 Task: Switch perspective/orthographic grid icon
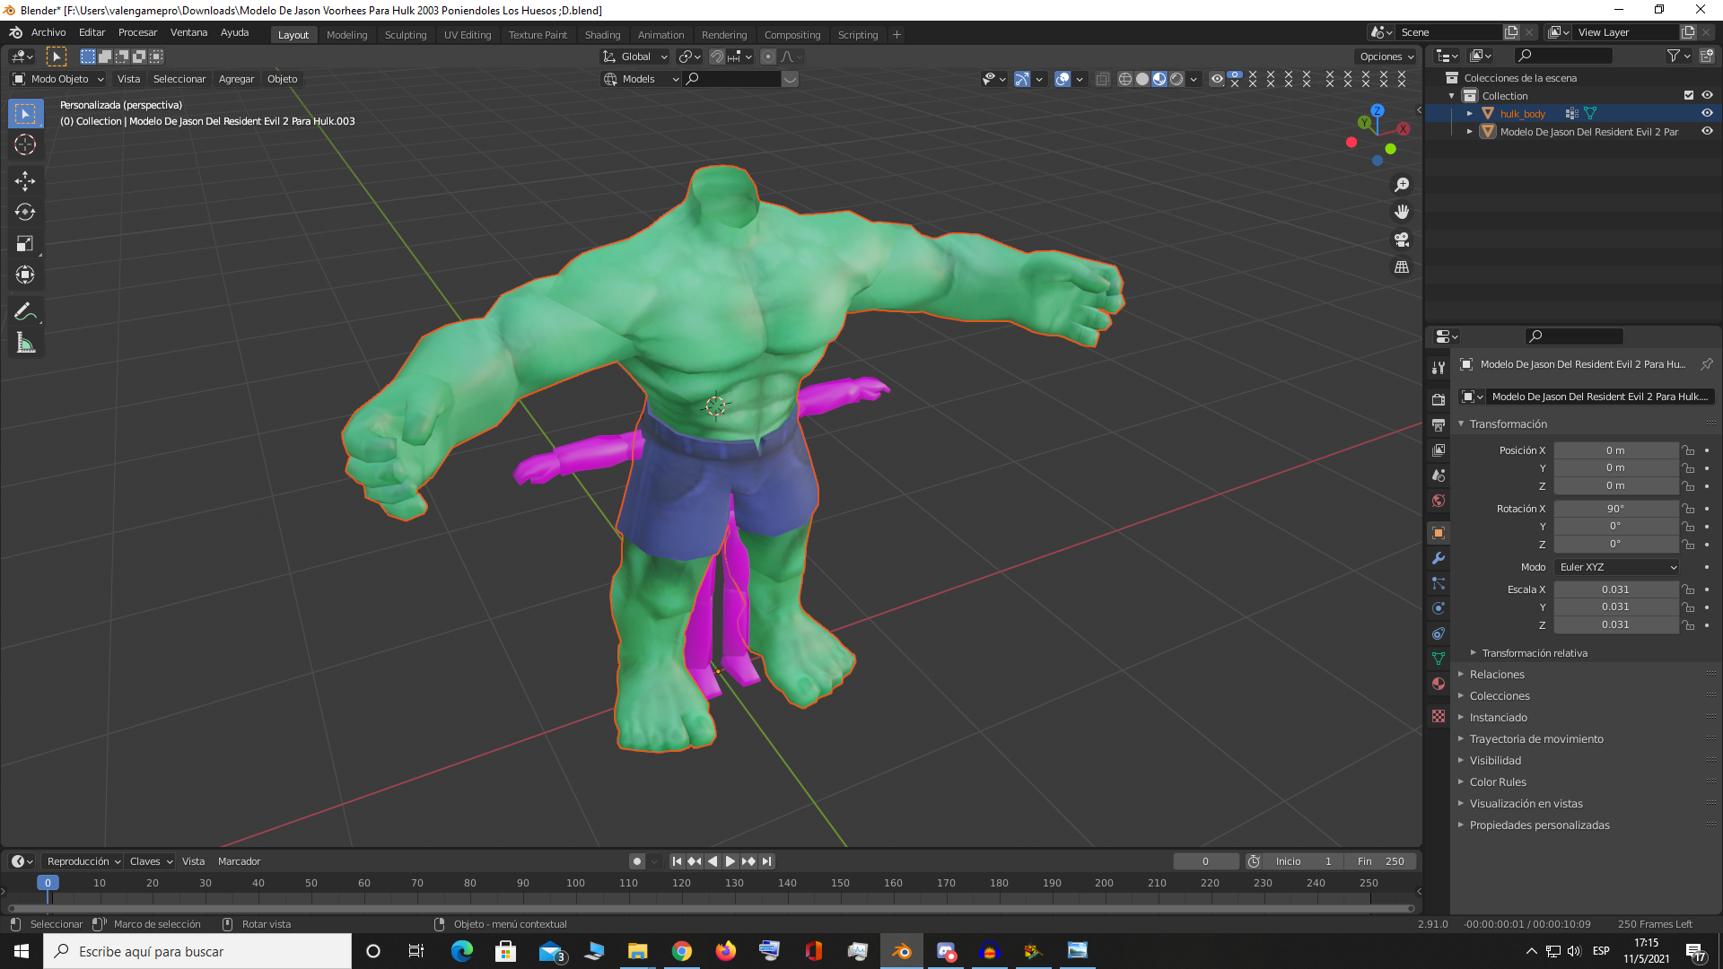(x=1402, y=267)
